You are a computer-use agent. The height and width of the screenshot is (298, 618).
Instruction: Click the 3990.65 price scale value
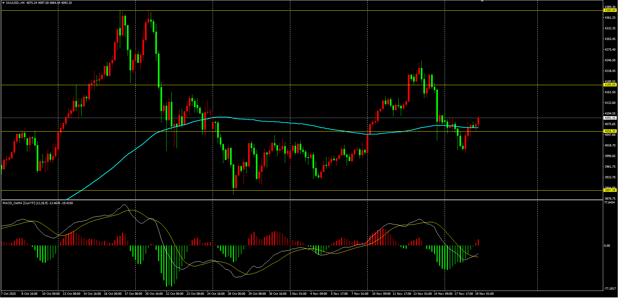[610, 156]
